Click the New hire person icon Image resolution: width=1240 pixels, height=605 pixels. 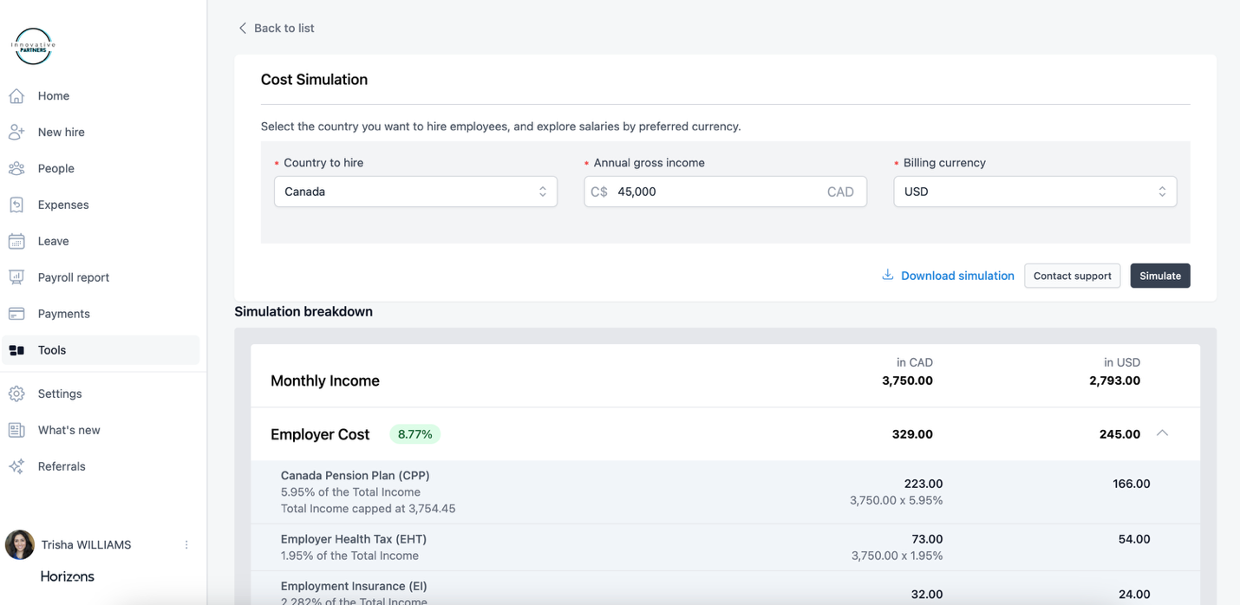16,133
